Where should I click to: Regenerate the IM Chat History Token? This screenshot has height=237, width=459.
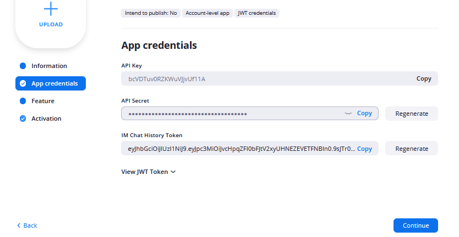[x=411, y=149]
